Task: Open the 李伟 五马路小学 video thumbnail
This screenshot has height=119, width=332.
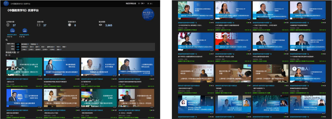Action: (x=24, y=67)
